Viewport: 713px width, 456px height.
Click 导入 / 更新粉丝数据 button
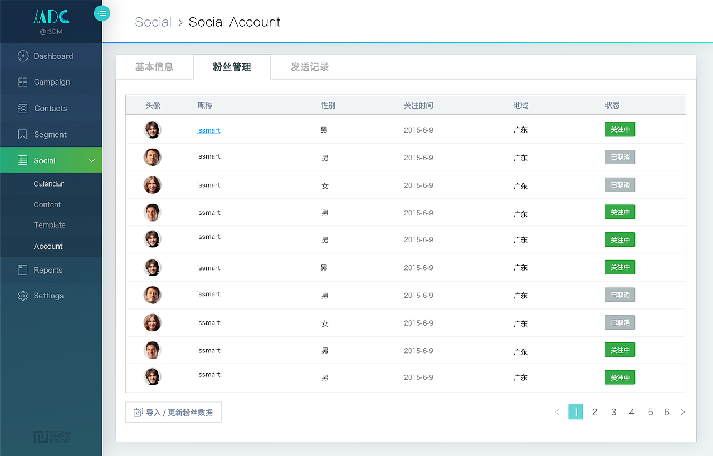coord(173,412)
